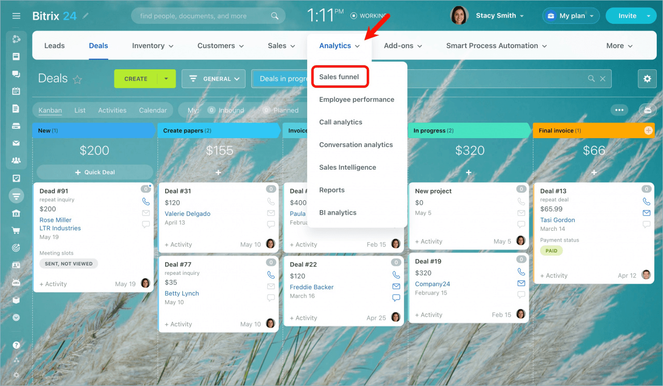
Task: Click the robot automation icon above Final invoice
Action: [647, 110]
